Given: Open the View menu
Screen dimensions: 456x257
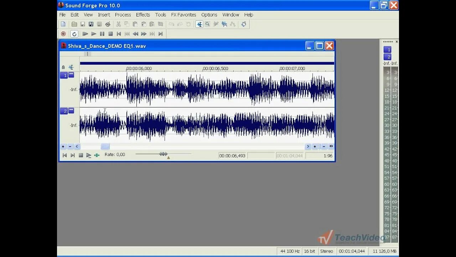Looking at the screenshot, I should [88, 15].
